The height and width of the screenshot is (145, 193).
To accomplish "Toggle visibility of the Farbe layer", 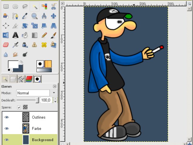I will click(7, 128).
